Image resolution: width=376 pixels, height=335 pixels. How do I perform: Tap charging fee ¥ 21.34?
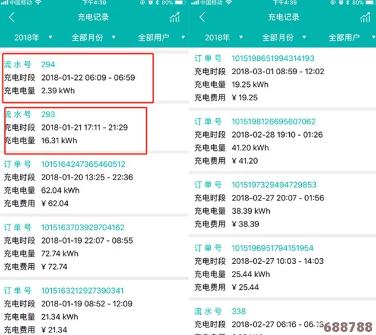pos(54,330)
